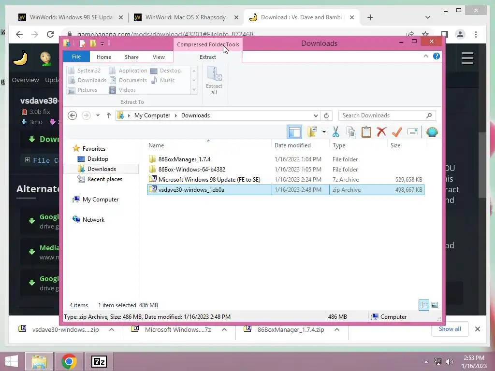Select the vsdave30-windows_1eb0a zip file
The height and width of the screenshot is (371, 495).
[x=285, y=189]
